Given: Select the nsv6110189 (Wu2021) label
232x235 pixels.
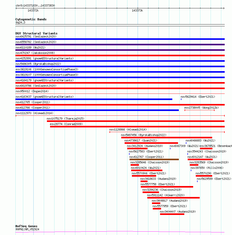Looking at the screenshot, I should point(30,47).
